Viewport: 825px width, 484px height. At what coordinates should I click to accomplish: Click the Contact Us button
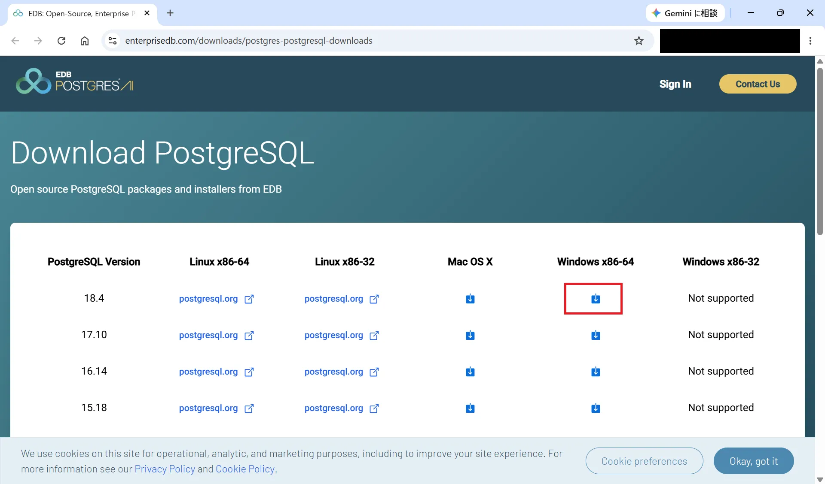coord(758,84)
